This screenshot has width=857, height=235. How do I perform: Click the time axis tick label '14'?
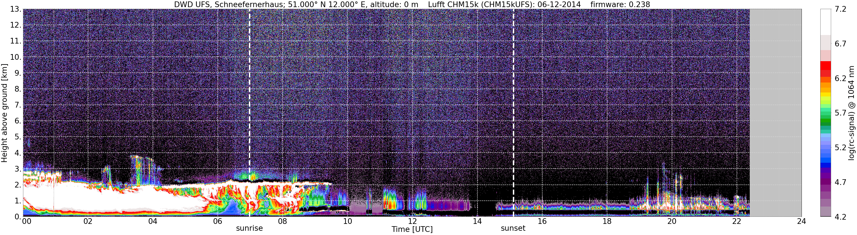point(477,222)
